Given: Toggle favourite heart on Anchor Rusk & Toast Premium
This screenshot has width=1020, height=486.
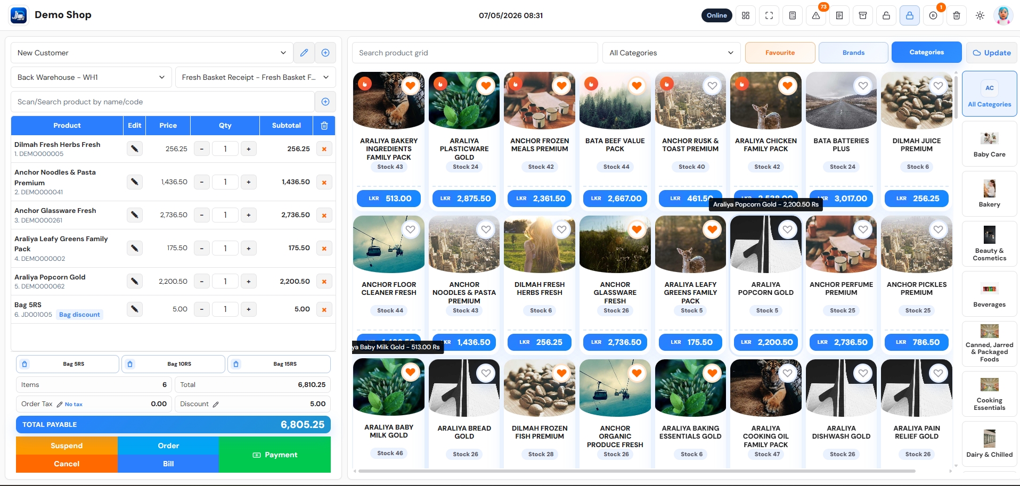Looking at the screenshot, I should click(x=712, y=86).
